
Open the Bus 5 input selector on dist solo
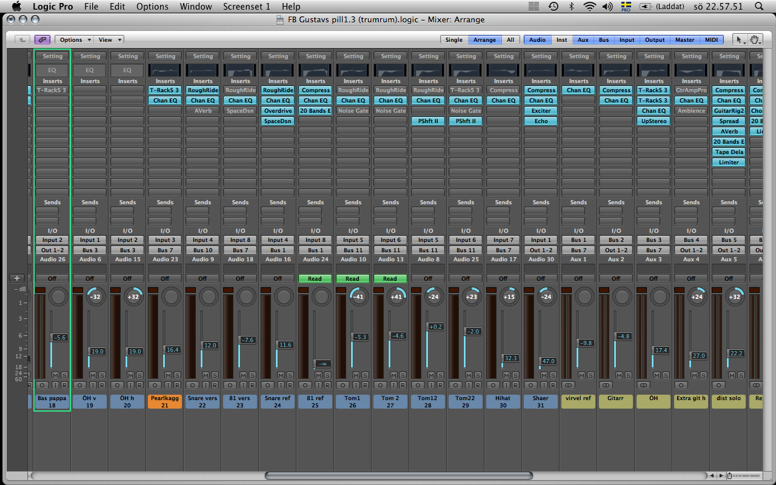729,240
